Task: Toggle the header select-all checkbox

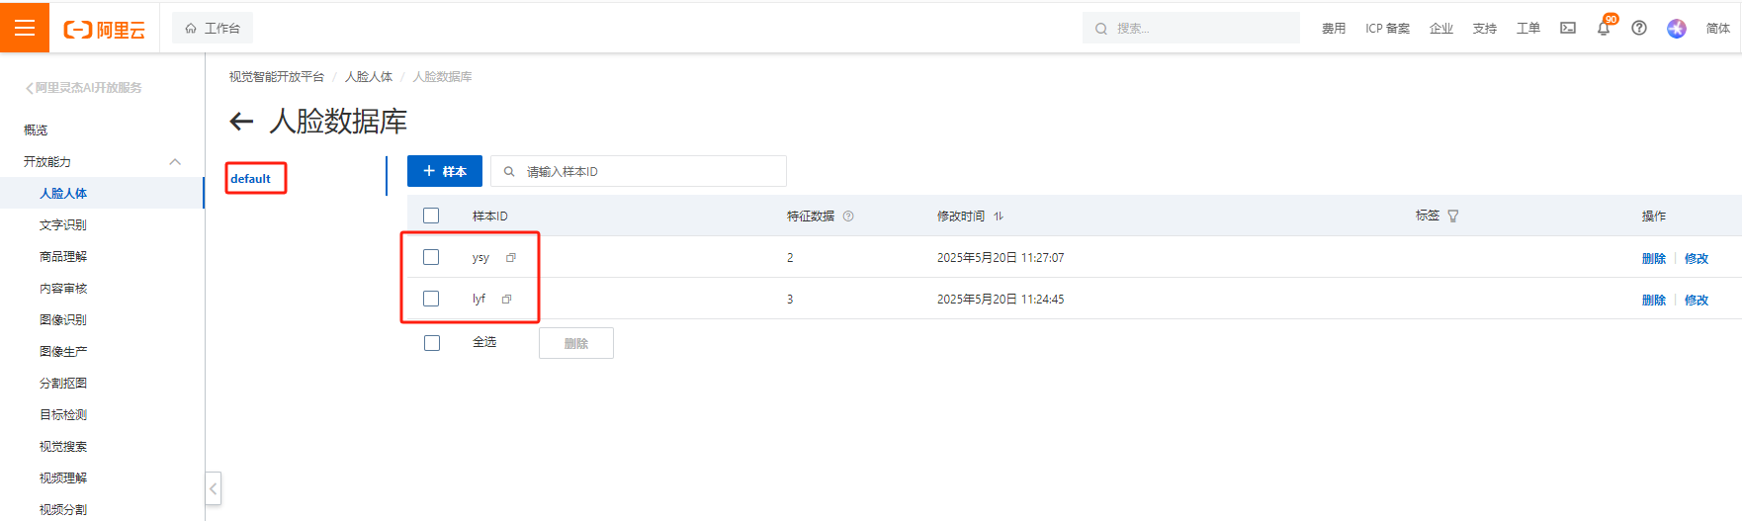Action: point(431,216)
